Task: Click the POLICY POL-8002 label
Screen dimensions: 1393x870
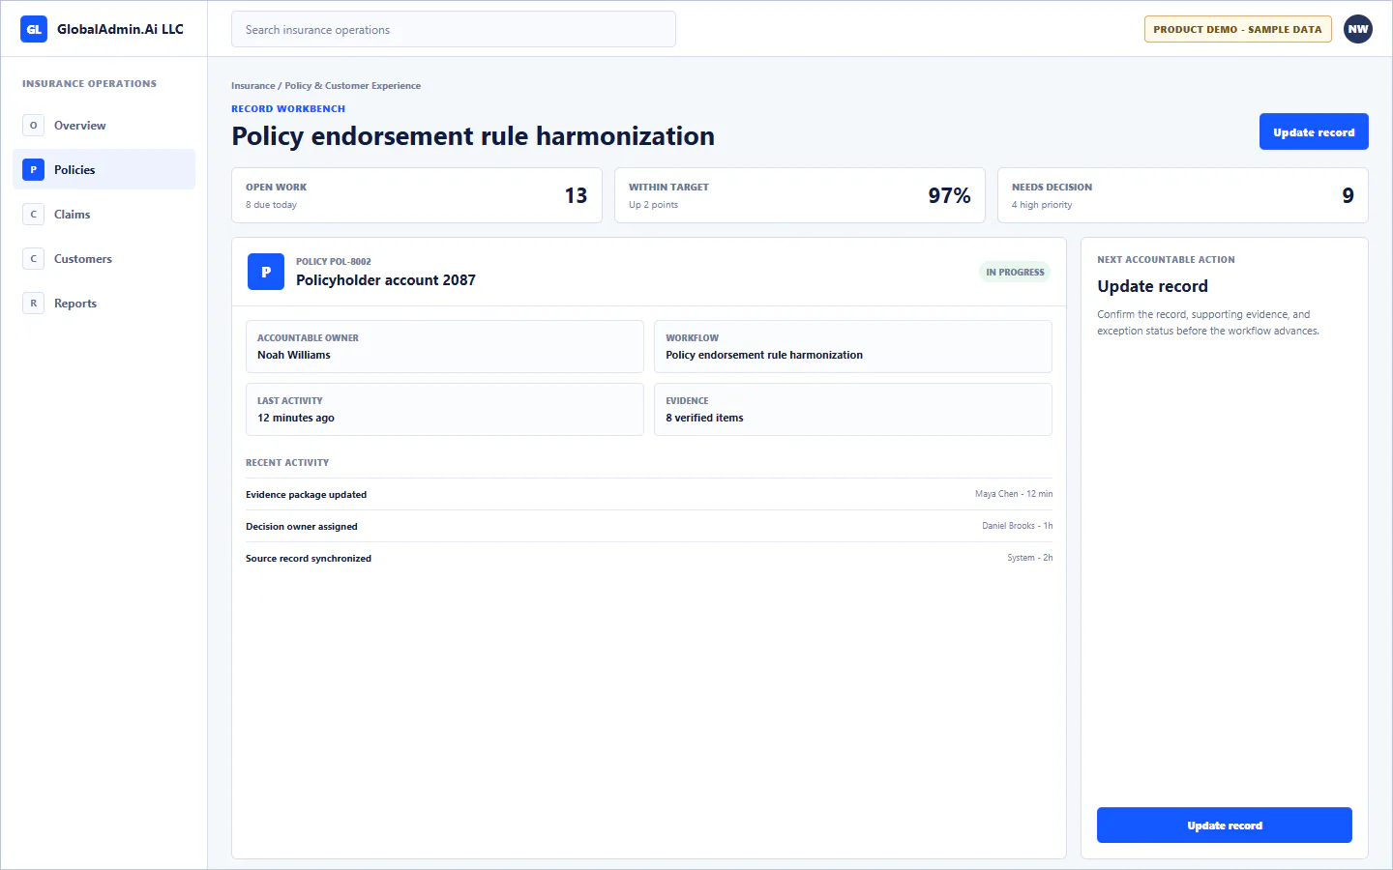Action: coord(334,262)
